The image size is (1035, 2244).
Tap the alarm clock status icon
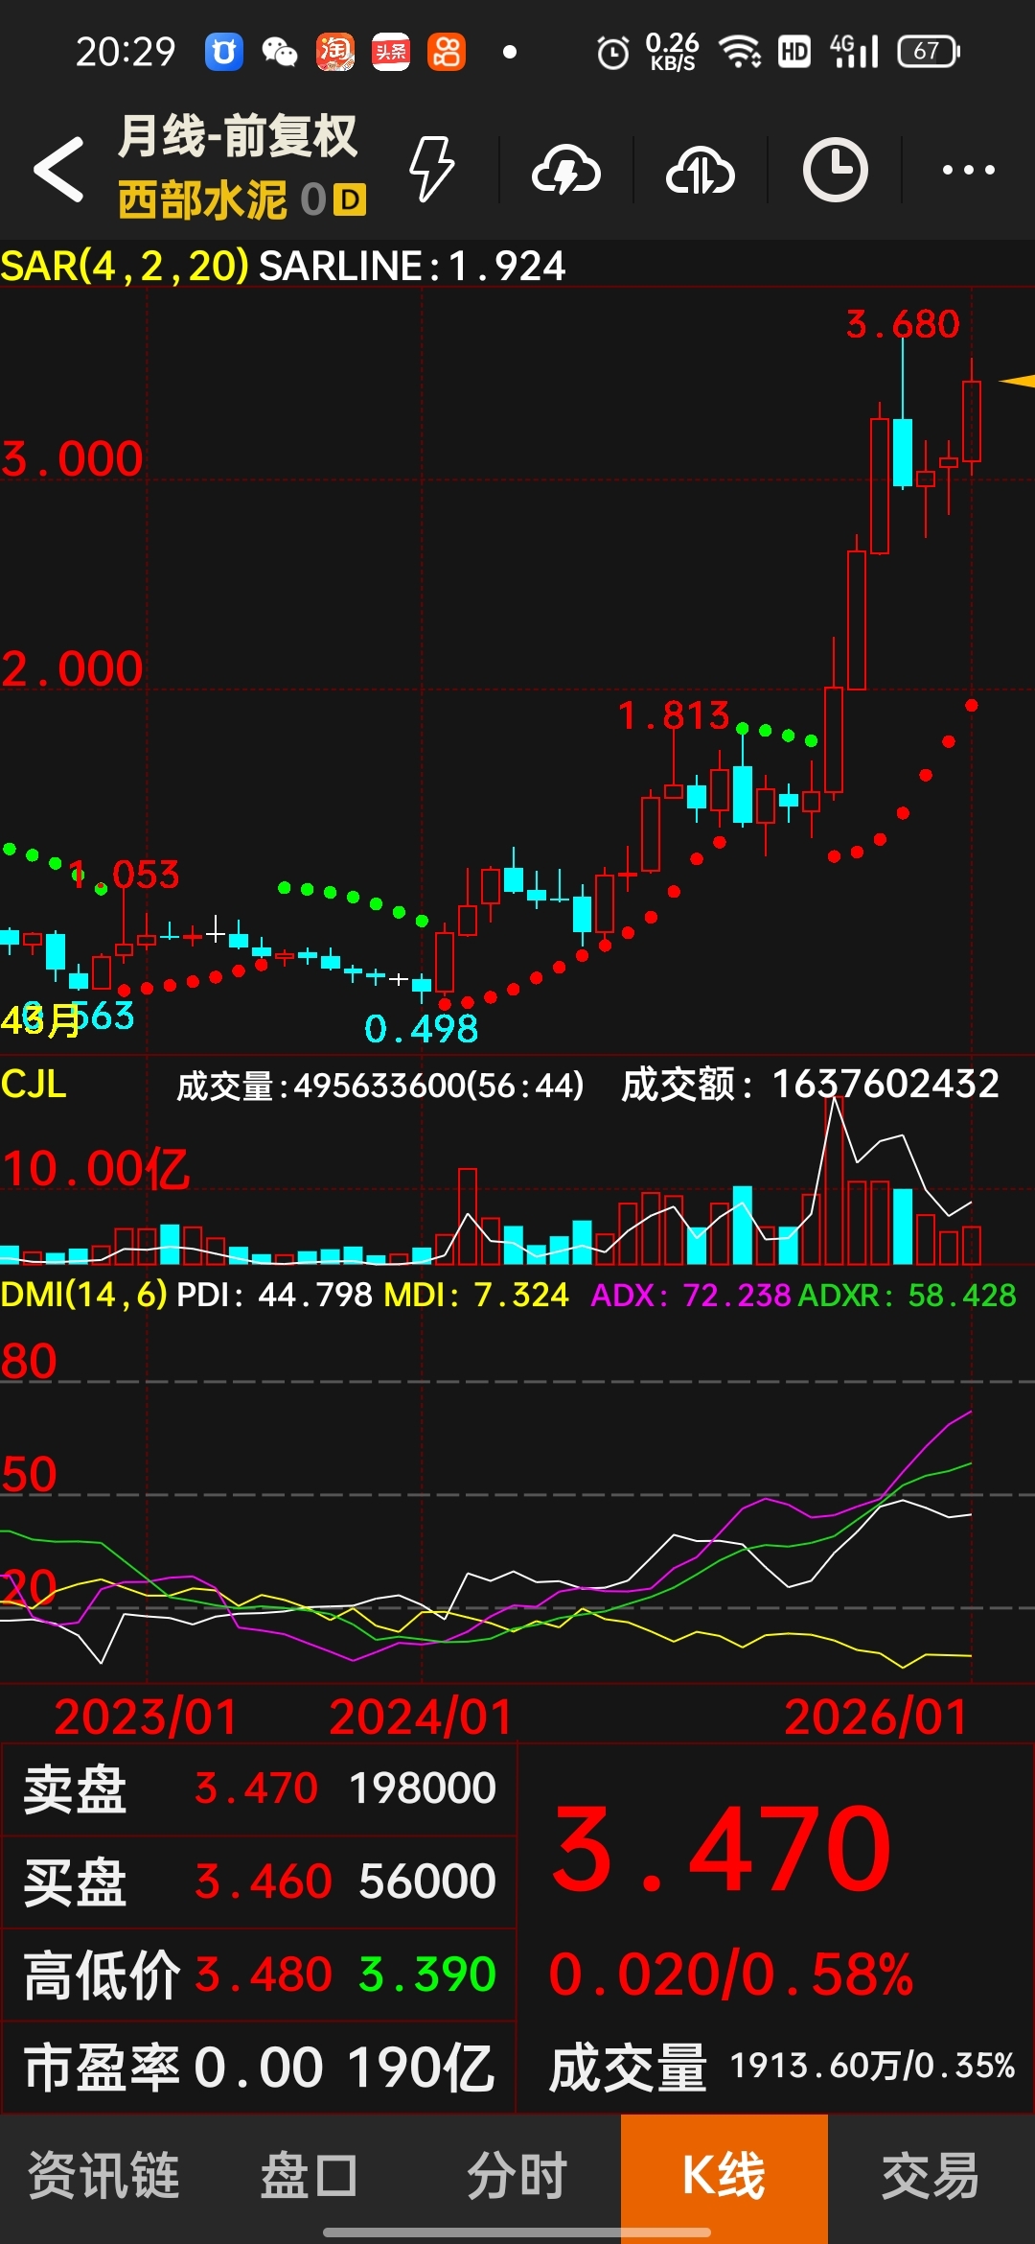tap(613, 52)
